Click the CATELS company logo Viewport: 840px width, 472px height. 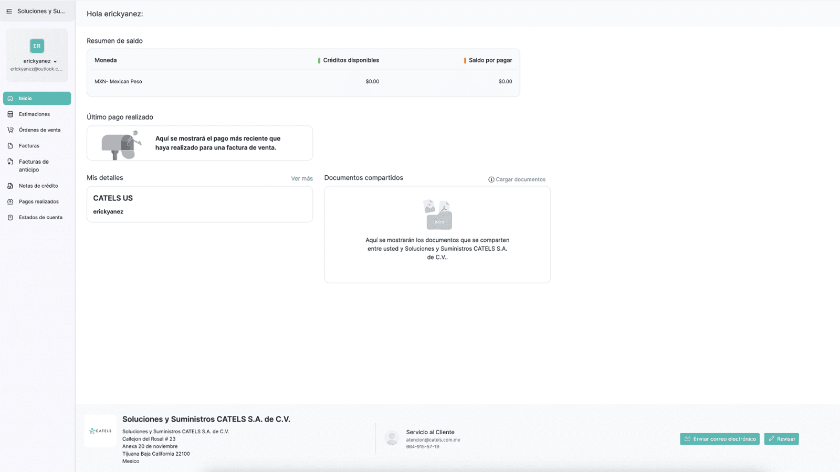click(x=100, y=431)
